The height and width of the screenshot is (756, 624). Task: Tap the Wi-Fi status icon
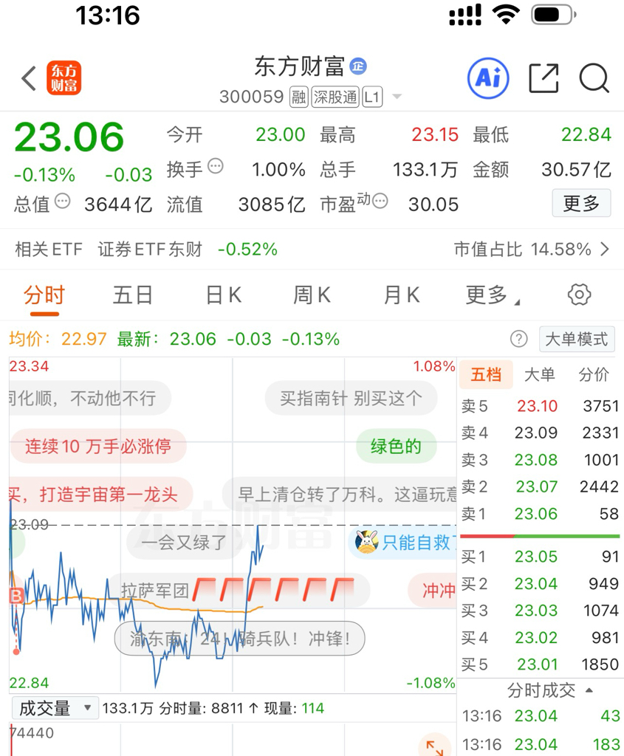[x=506, y=15]
